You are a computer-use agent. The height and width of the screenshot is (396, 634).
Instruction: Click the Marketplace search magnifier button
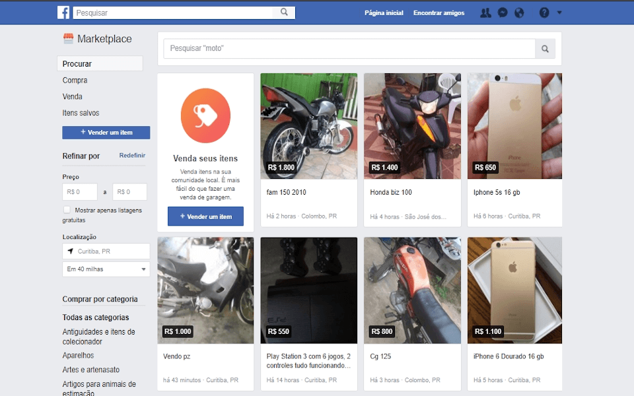click(545, 49)
